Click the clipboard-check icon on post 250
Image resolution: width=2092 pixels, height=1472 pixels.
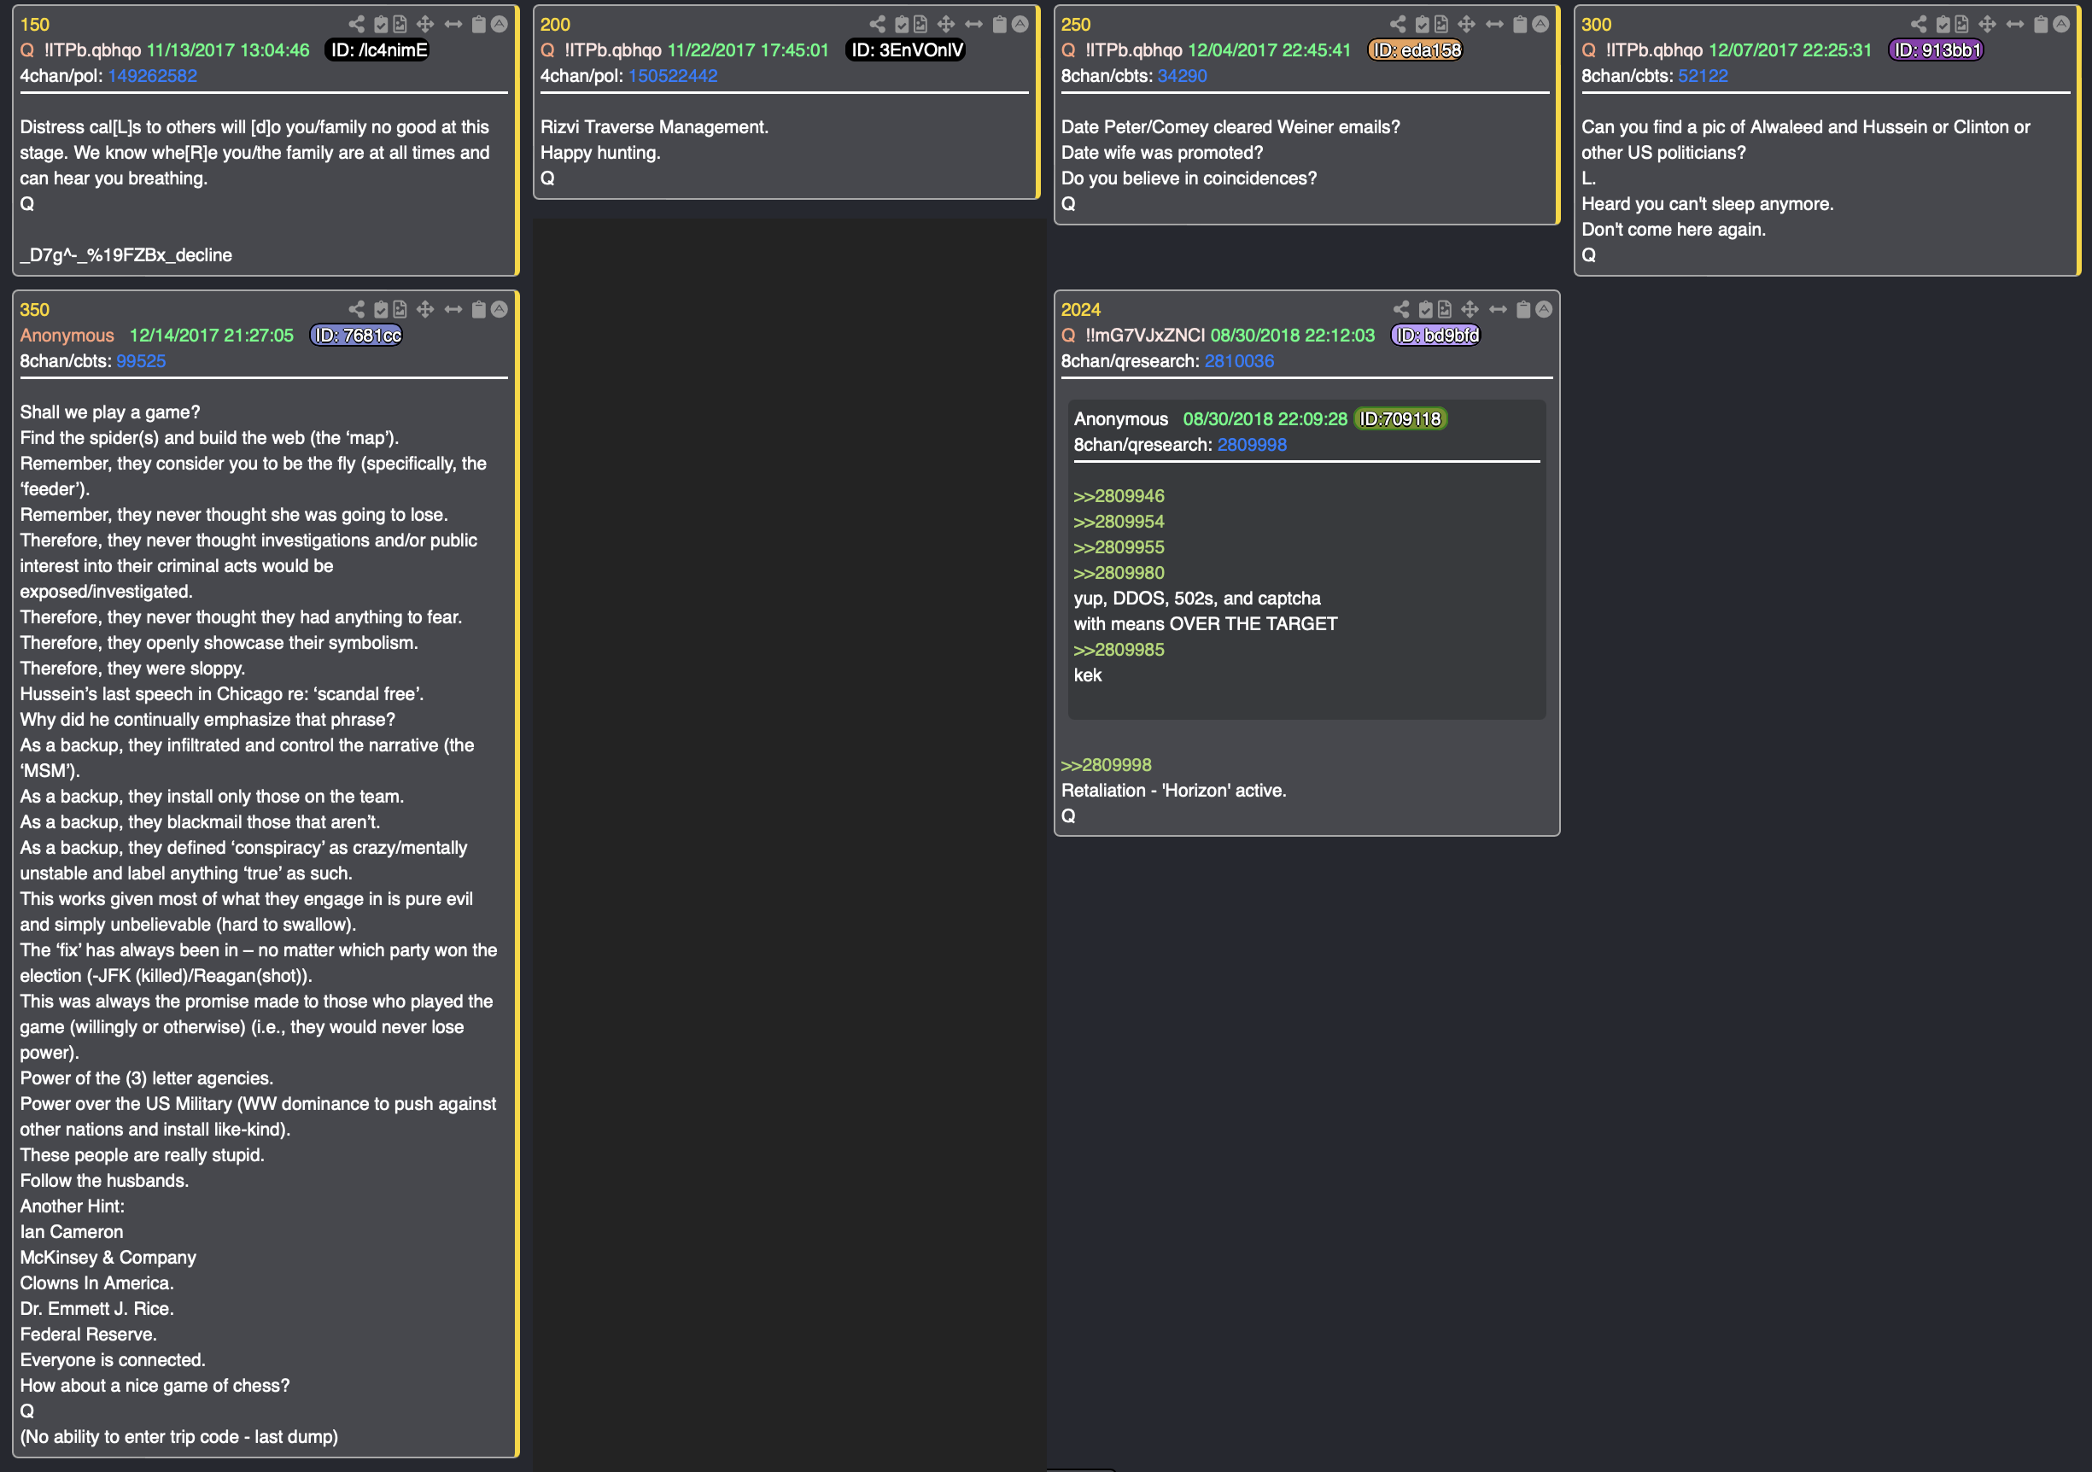(1423, 25)
